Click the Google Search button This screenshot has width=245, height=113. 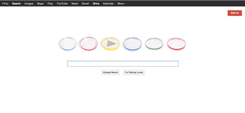point(110,72)
